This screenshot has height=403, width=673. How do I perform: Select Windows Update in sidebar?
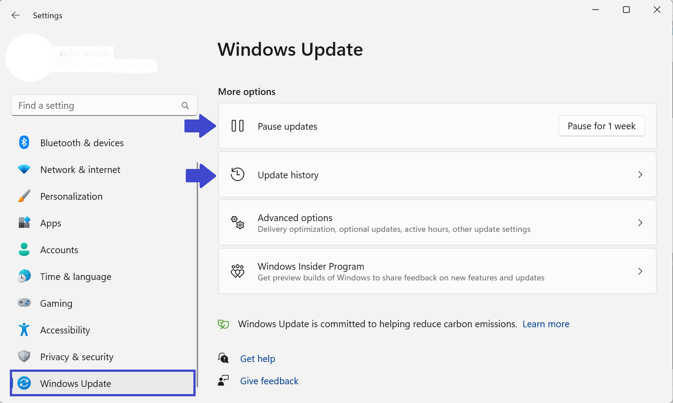[103, 383]
